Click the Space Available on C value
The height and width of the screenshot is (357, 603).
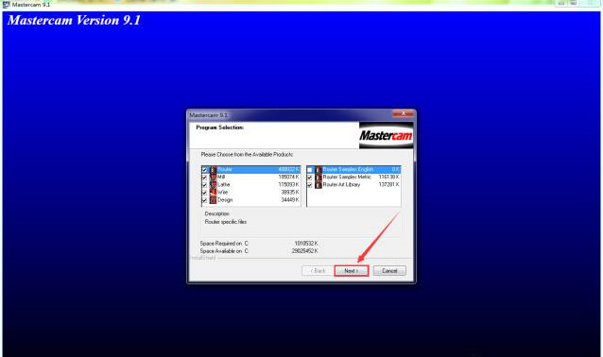pos(305,251)
